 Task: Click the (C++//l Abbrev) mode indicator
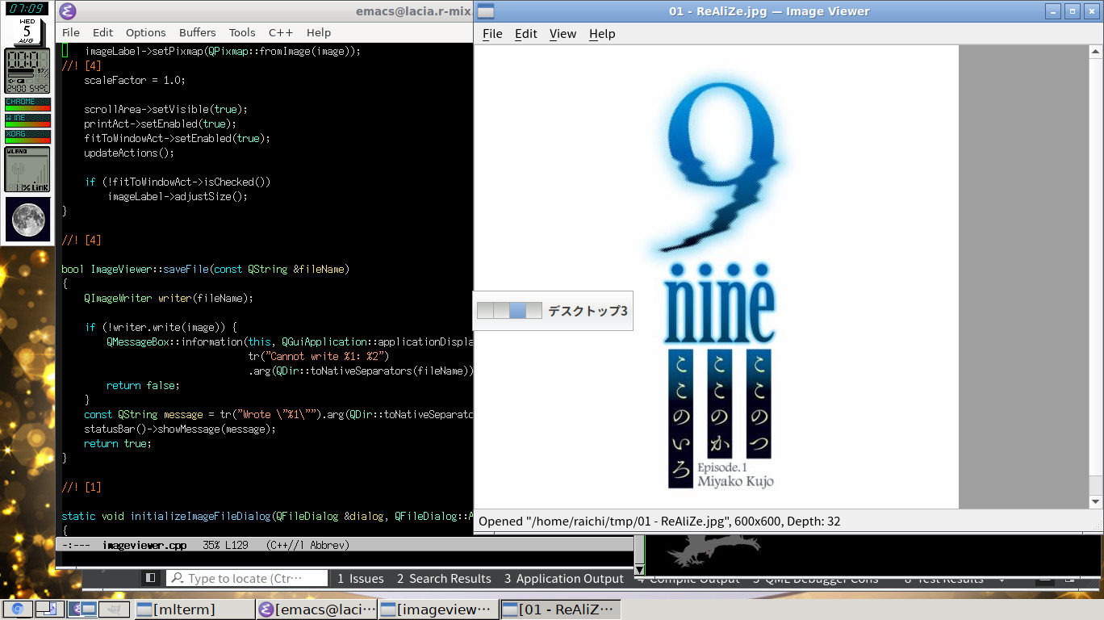[307, 545]
